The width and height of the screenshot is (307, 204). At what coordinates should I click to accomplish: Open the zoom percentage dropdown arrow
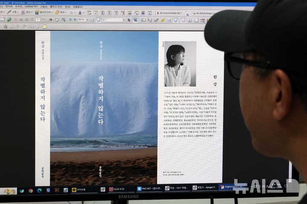point(87,20)
